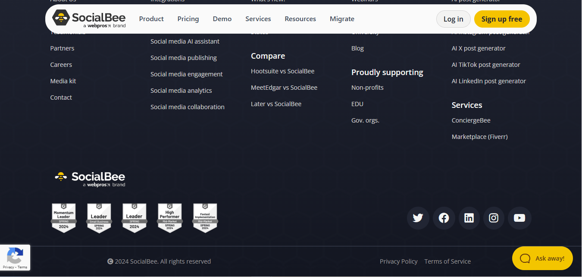
Task: Click the Services footer heading
Action: tap(467, 105)
